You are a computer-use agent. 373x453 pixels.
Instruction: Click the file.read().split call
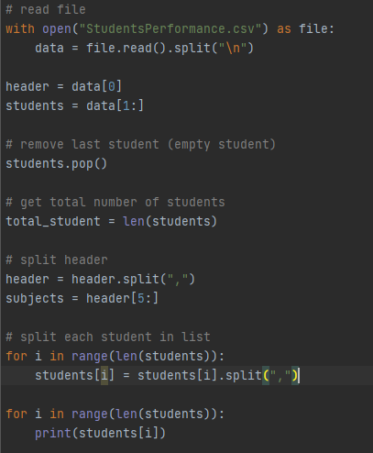pos(170,49)
